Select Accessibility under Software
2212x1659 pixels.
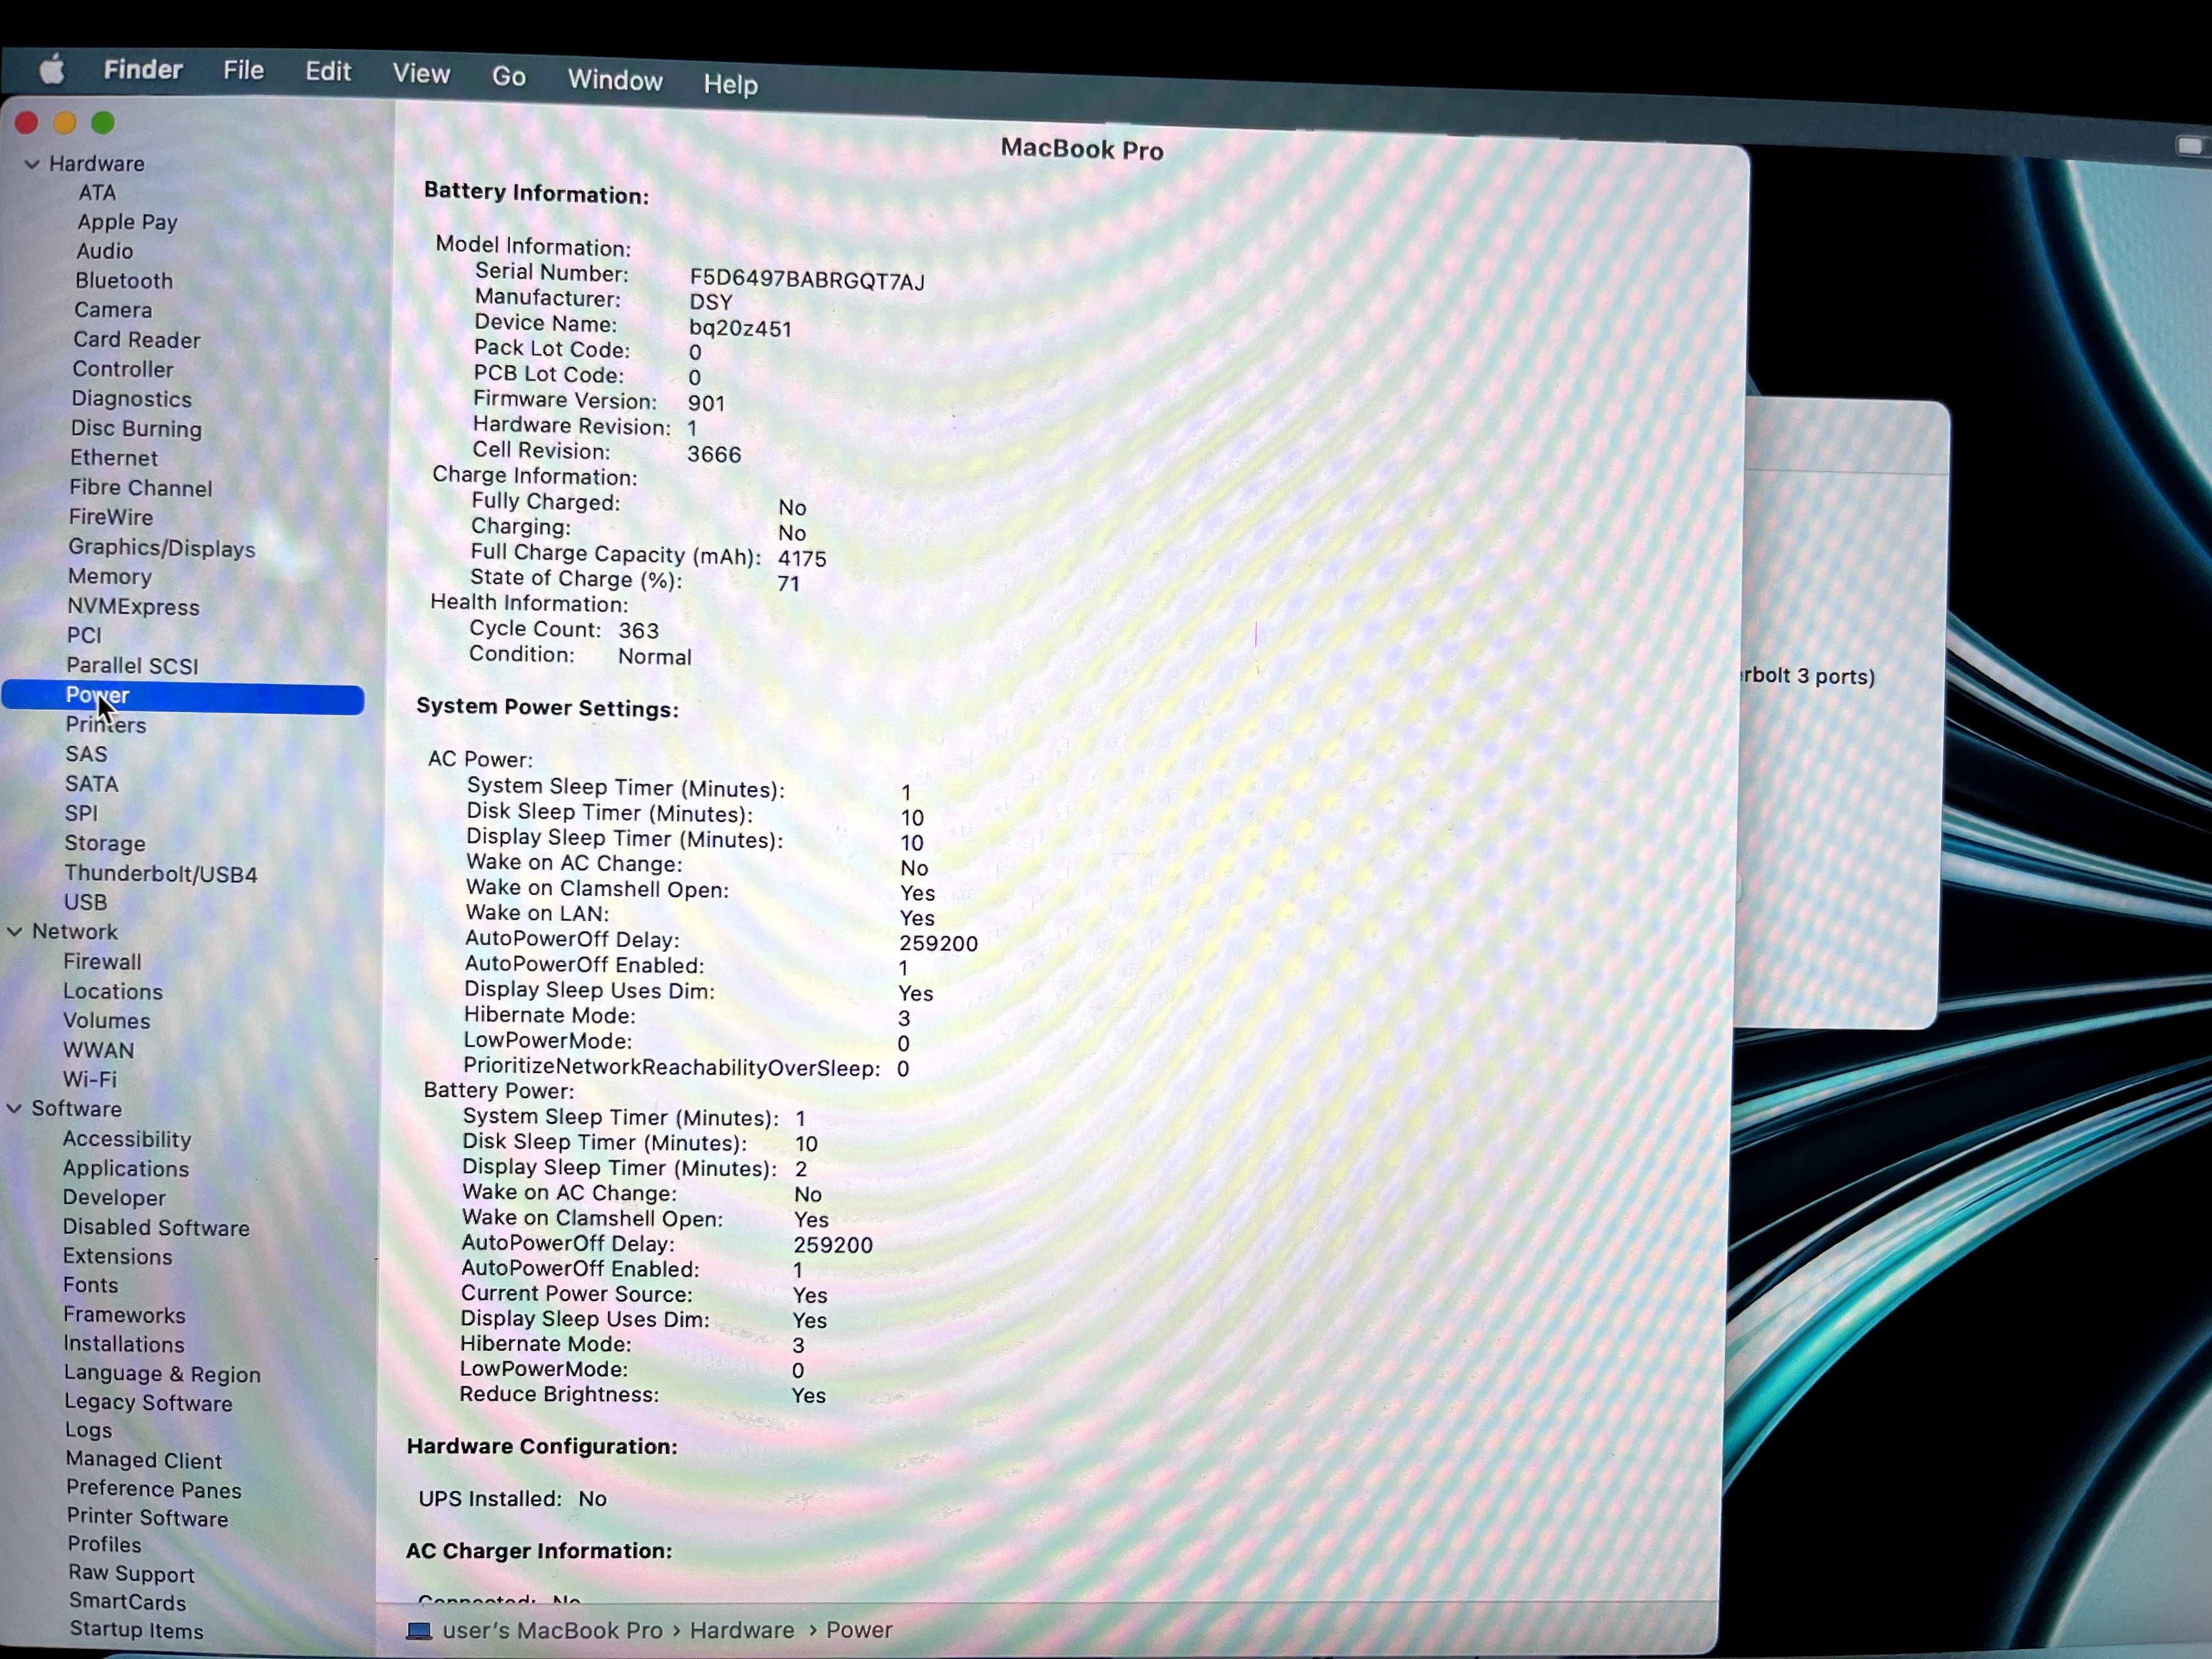127,1140
